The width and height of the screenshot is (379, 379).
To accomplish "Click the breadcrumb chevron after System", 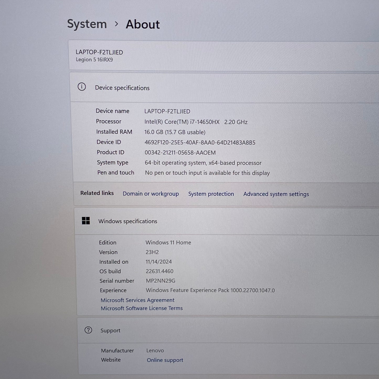I will (x=116, y=24).
